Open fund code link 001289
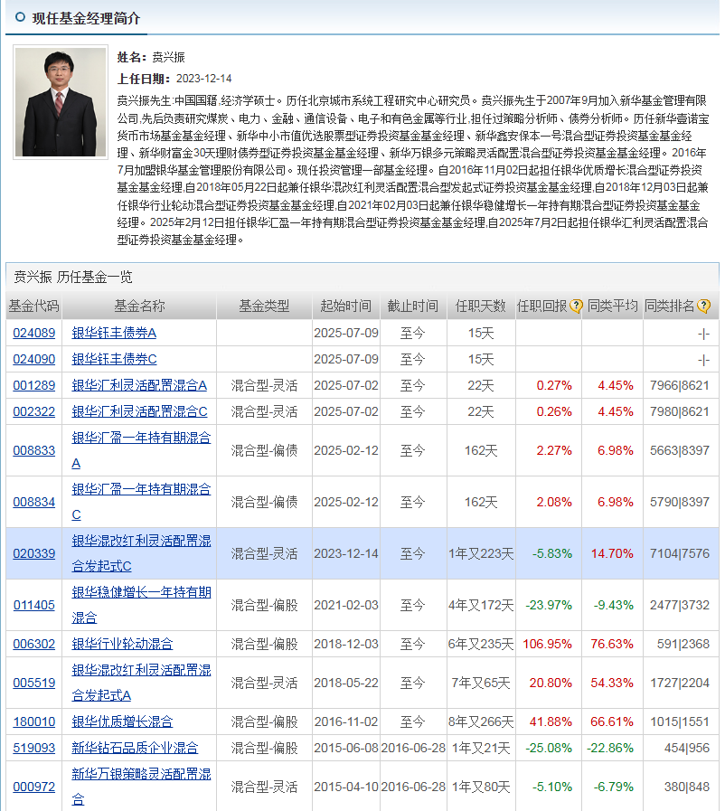Image resolution: width=725 pixels, height=811 pixels. coord(34,386)
